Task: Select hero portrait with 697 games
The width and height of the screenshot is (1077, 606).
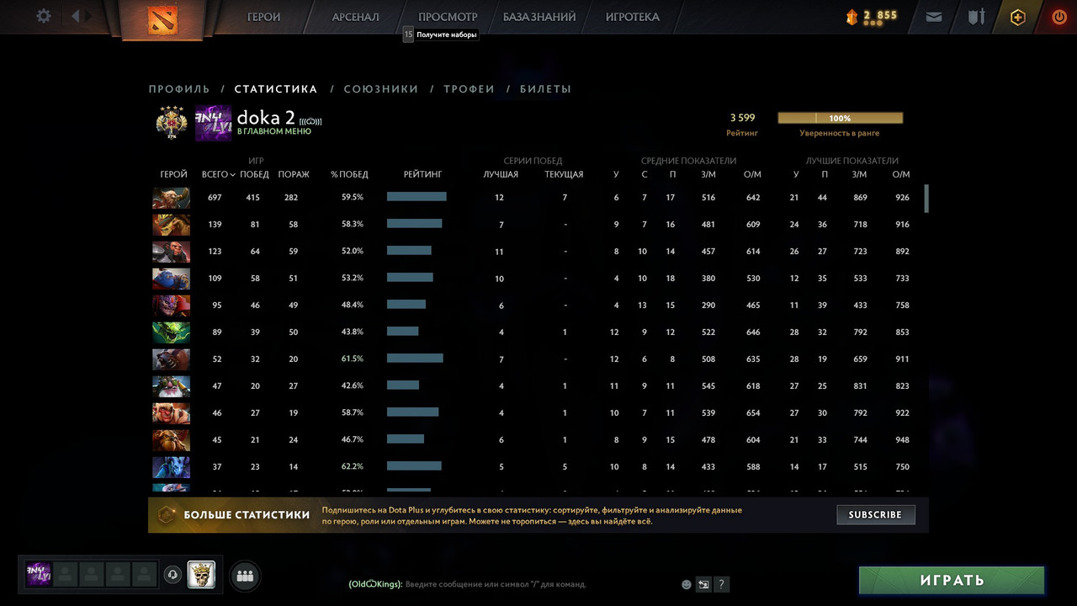Action: pos(171,198)
